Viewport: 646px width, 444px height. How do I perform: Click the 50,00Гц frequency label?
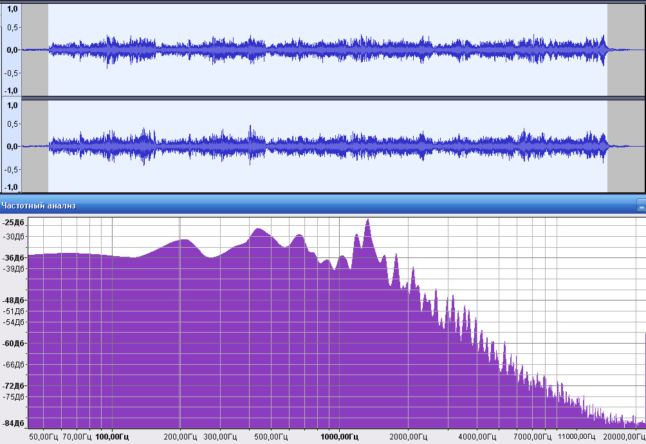(x=43, y=436)
